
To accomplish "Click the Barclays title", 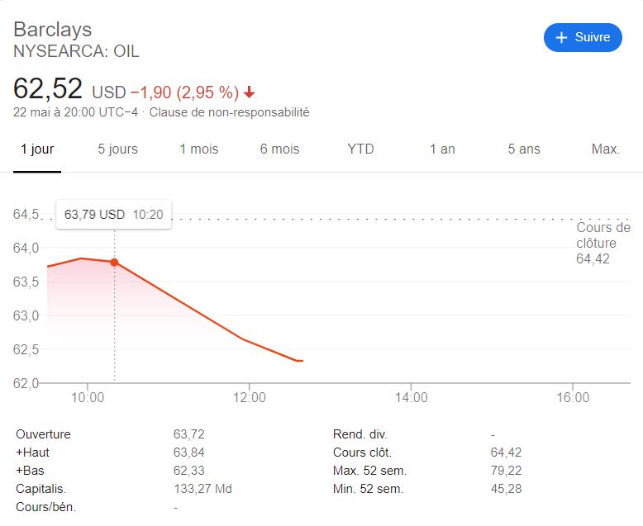I will point(53,30).
